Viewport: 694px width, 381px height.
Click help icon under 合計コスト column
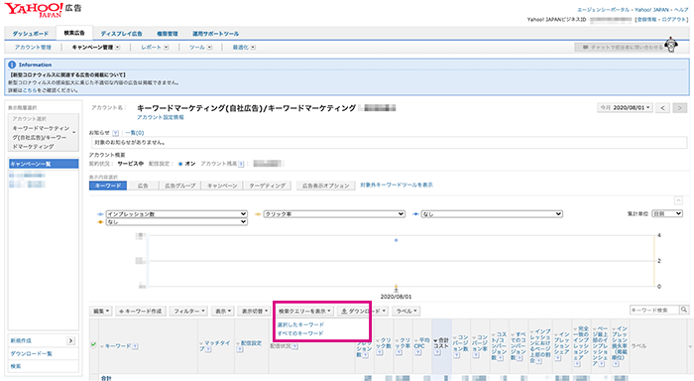[x=436, y=352]
